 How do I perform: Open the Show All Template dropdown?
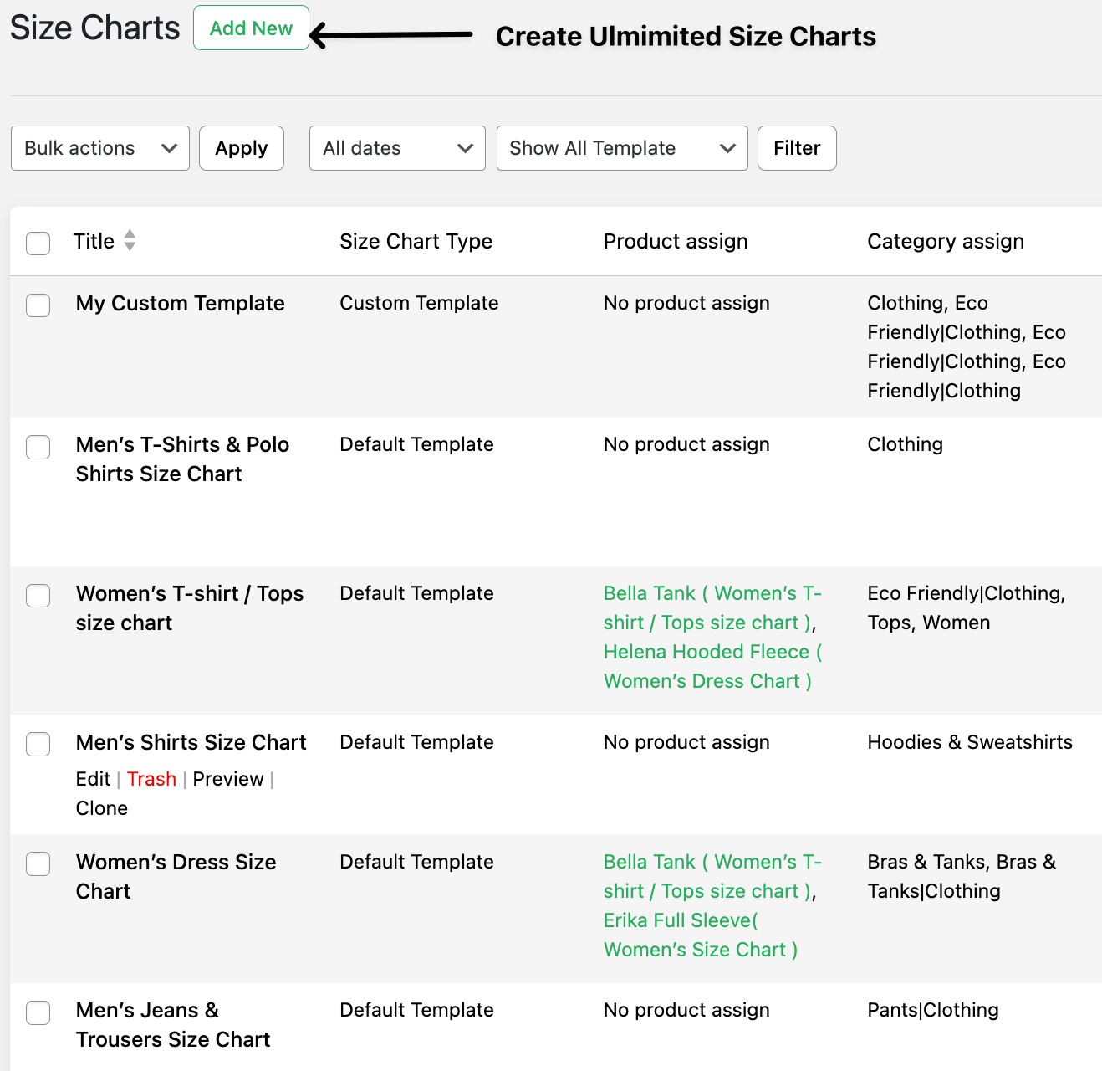click(621, 148)
